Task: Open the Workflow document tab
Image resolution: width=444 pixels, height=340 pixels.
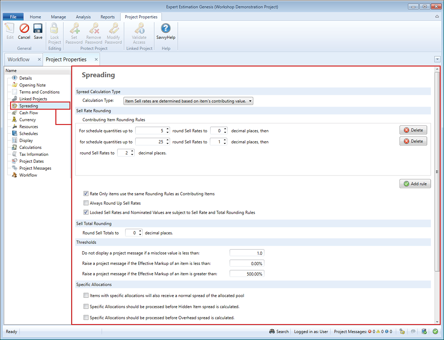Action: 19,60
